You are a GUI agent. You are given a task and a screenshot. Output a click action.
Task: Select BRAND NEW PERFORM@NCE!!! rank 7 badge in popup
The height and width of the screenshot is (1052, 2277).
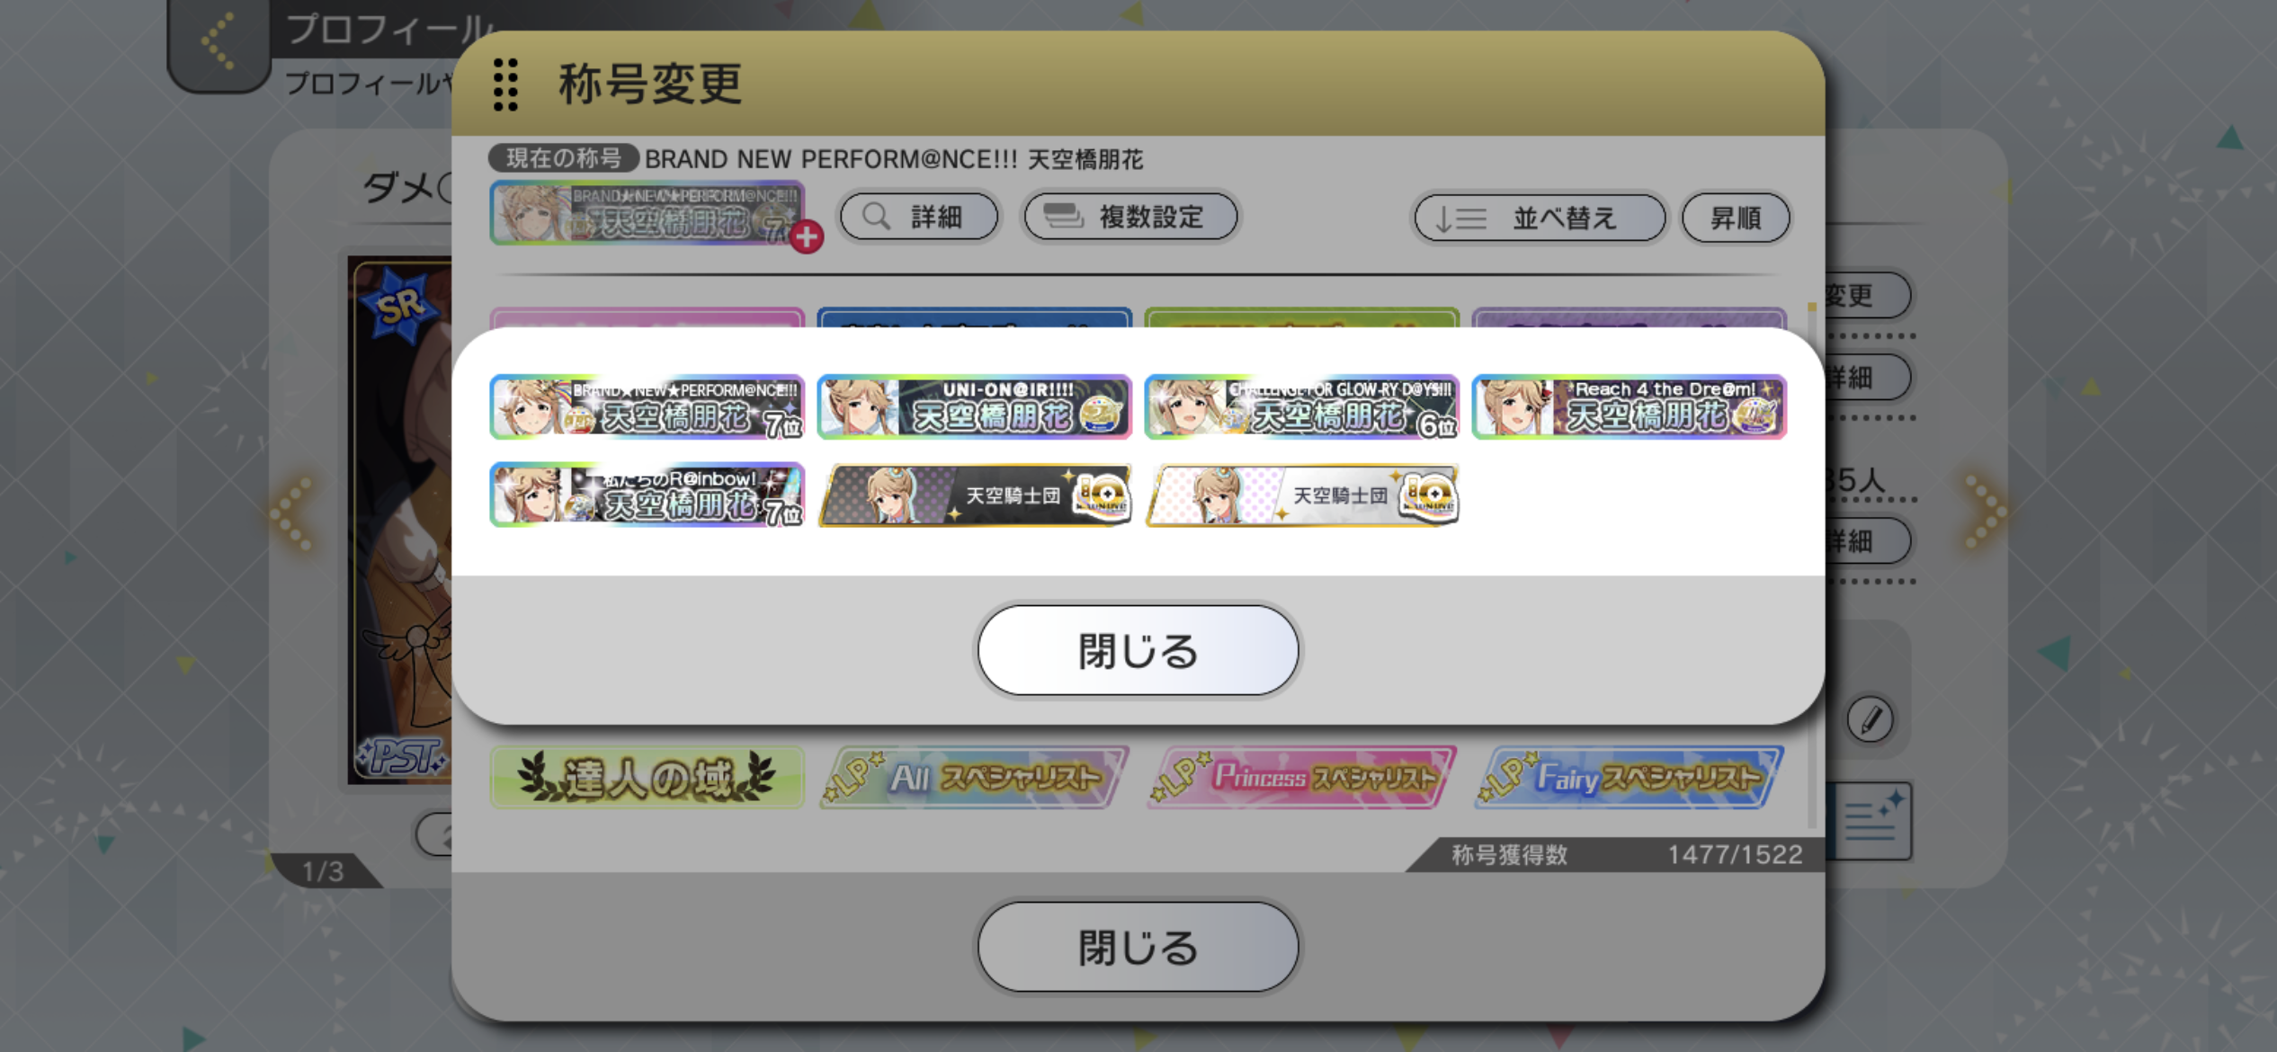click(647, 407)
